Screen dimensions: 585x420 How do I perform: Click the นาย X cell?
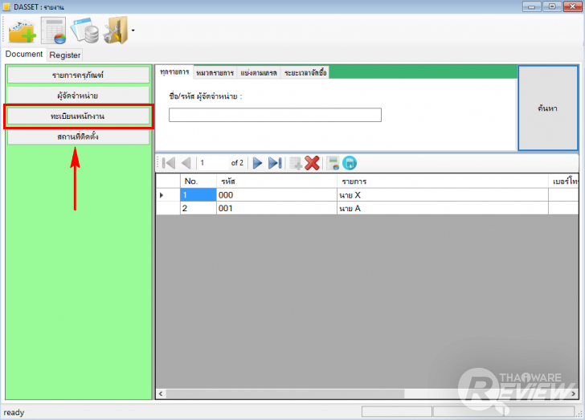pos(443,195)
